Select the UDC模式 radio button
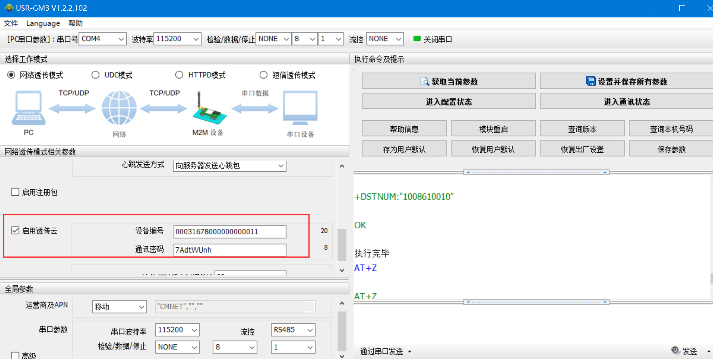The image size is (713, 359). (x=95, y=75)
